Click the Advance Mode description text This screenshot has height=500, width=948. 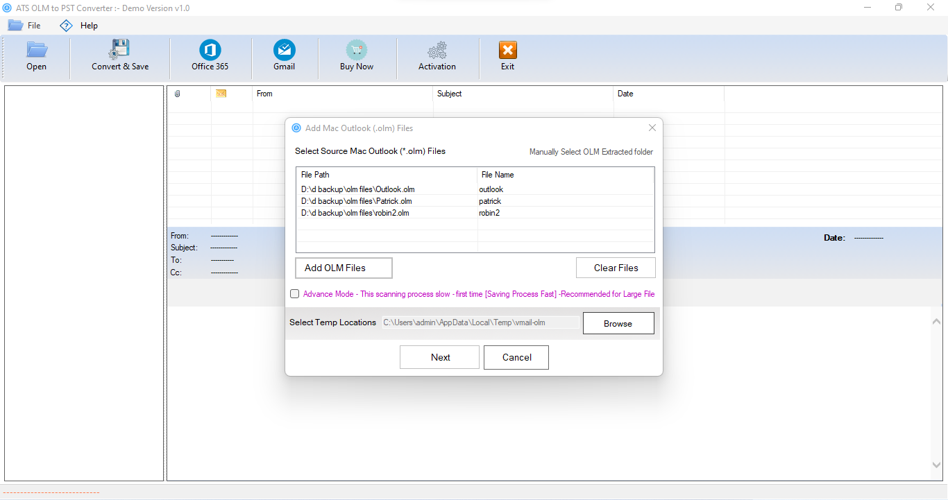(x=479, y=294)
